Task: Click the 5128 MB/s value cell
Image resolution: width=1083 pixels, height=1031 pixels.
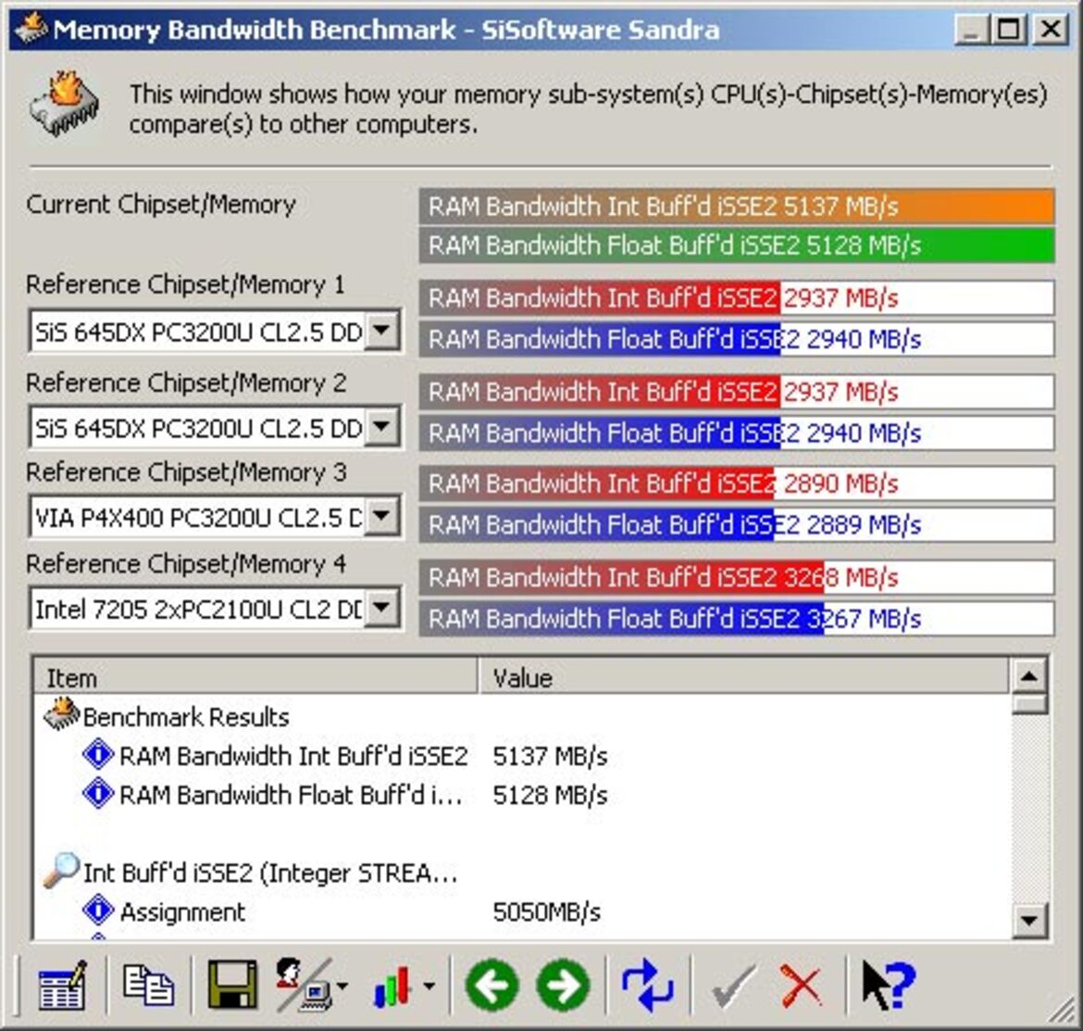Action: pos(550,795)
